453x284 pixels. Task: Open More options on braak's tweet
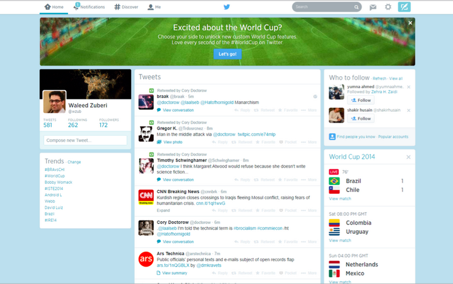[x=309, y=110]
